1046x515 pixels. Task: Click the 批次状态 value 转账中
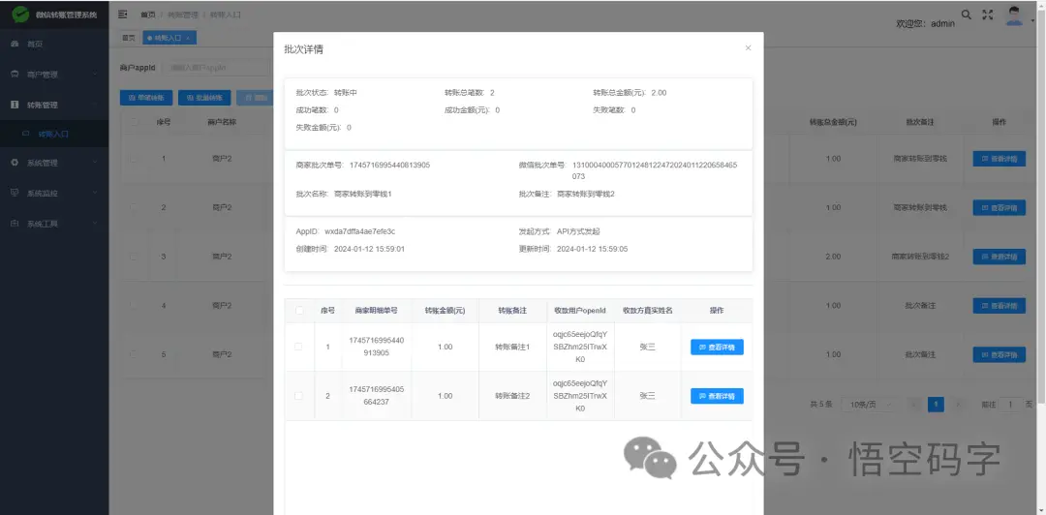pyautogui.click(x=346, y=93)
